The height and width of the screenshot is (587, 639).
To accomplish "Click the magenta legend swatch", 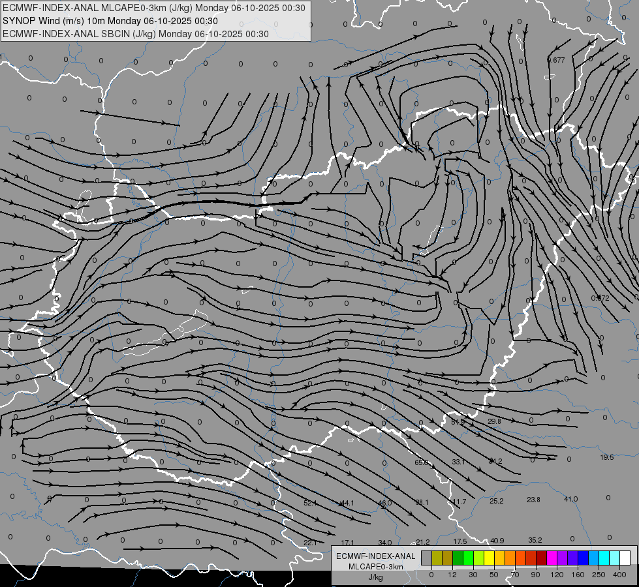I will (552, 558).
